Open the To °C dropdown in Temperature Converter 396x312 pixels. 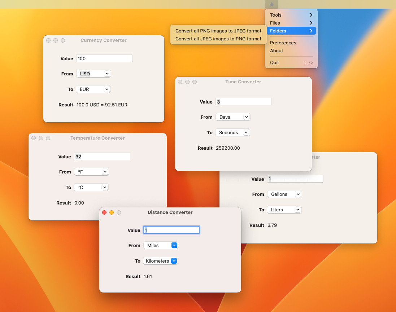click(91, 187)
